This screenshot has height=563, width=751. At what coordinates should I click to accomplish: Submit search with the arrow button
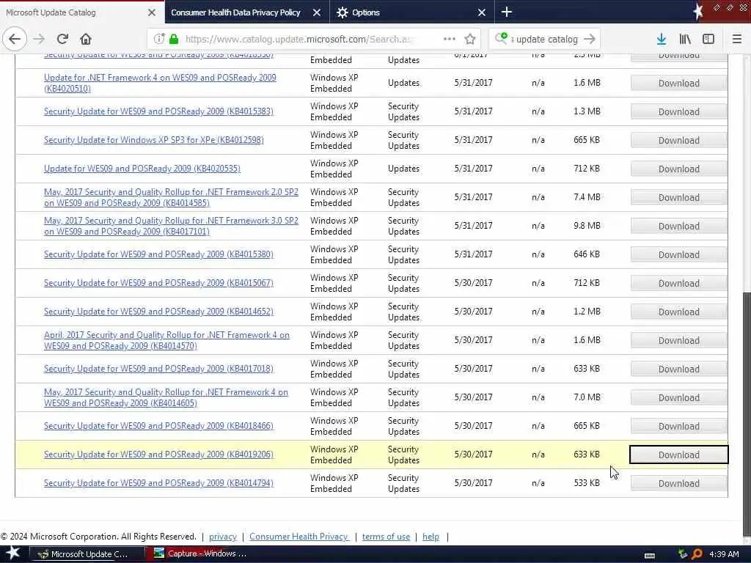click(x=590, y=39)
